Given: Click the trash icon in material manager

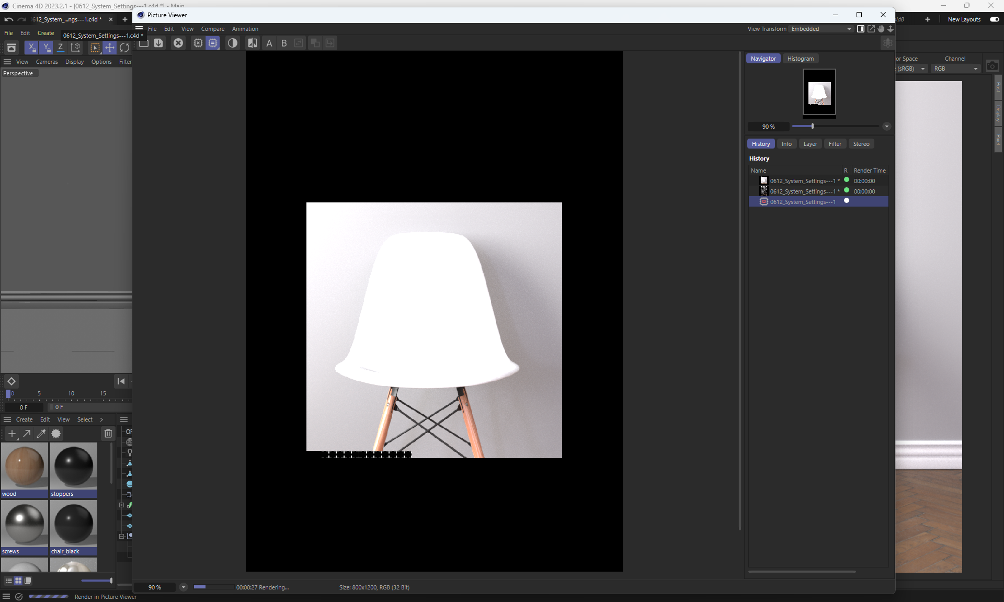Looking at the screenshot, I should [x=108, y=434].
